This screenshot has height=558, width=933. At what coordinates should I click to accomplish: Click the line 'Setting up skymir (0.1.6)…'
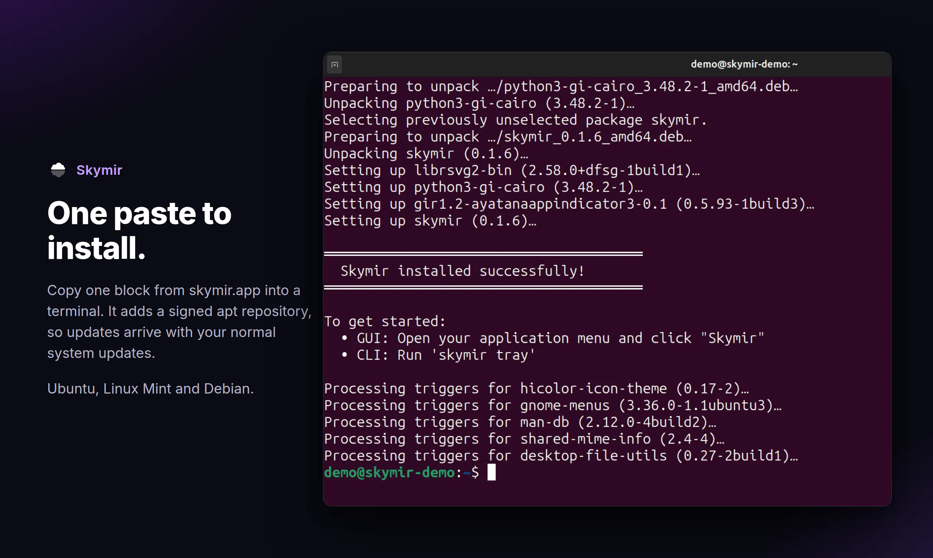[430, 221]
